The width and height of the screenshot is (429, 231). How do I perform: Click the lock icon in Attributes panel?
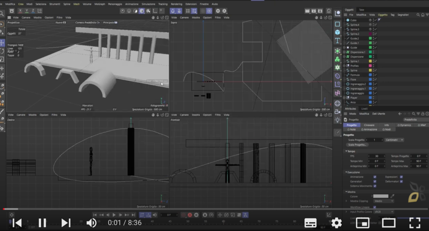tap(423, 114)
